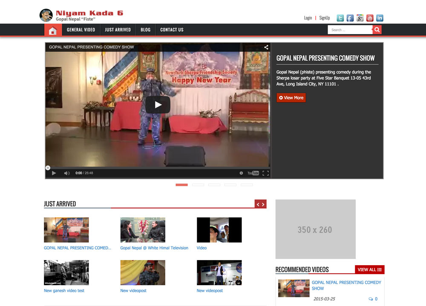Click the red View More button
Viewport: 426px width, 306px height.
click(291, 98)
